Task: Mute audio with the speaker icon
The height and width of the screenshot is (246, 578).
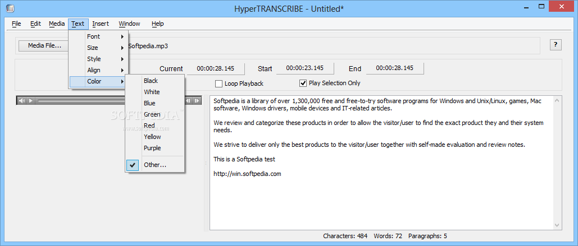Action: pos(22,101)
